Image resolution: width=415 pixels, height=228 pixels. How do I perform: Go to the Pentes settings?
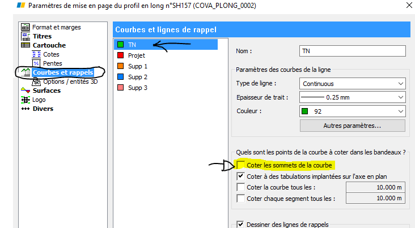pos(52,63)
